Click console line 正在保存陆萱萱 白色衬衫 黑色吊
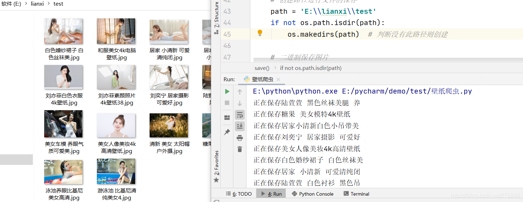523x202 pixels. pyautogui.click(x=307, y=183)
